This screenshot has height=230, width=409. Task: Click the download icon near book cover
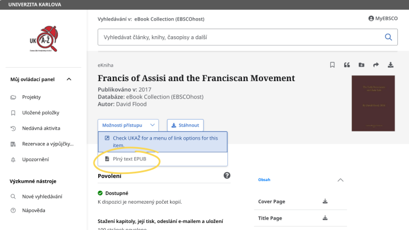point(390,65)
